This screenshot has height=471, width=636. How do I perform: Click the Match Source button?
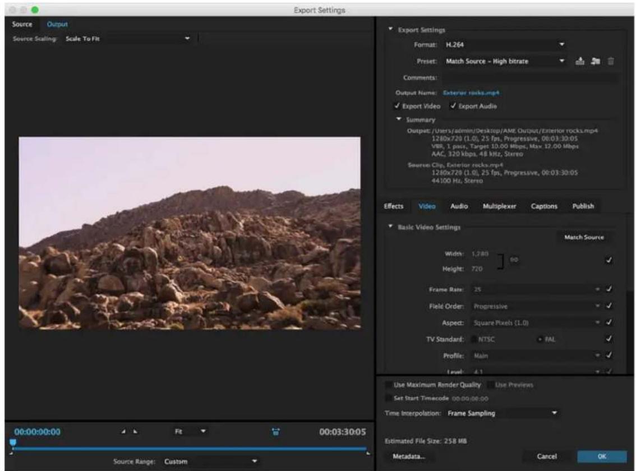click(x=584, y=237)
